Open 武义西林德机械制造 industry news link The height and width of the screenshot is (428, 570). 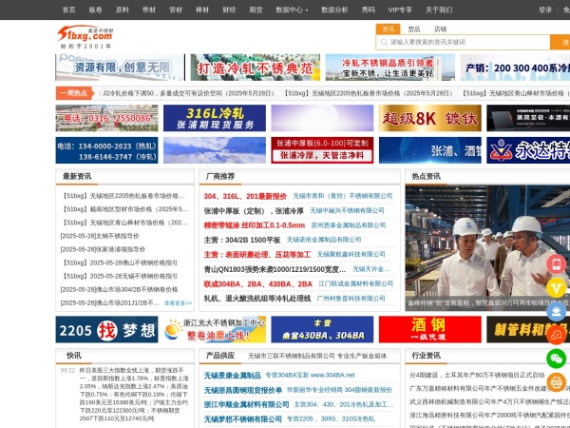coord(487,401)
